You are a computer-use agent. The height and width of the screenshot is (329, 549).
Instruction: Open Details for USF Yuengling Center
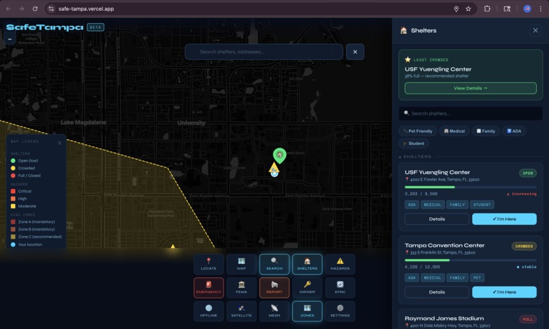tap(437, 219)
